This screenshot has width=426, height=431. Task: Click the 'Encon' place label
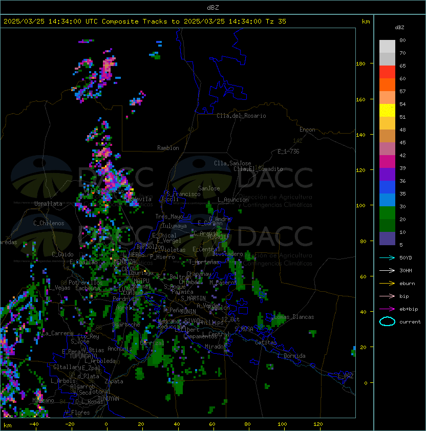(307, 130)
